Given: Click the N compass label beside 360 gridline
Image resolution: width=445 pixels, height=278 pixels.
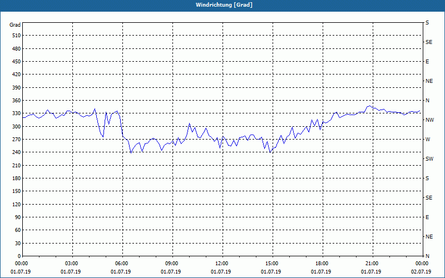Looking at the screenshot, I should (x=427, y=101).
